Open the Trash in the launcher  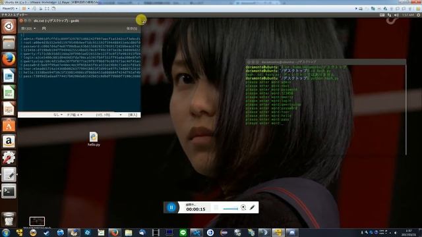[x=9, y=219]
